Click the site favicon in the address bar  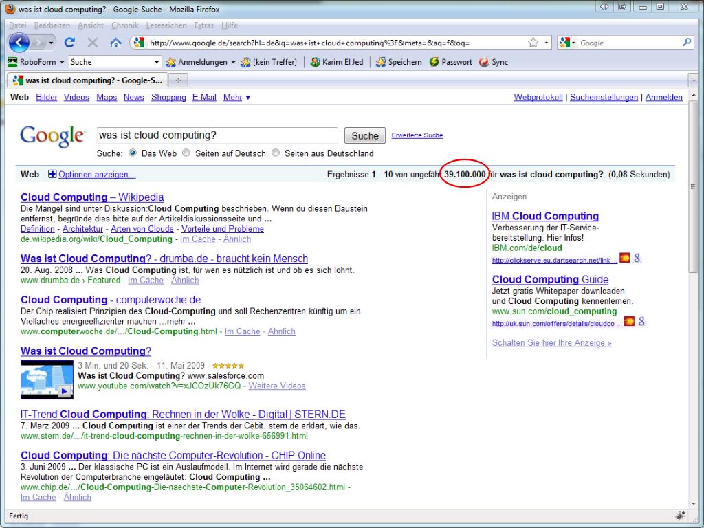pos(139,43)
